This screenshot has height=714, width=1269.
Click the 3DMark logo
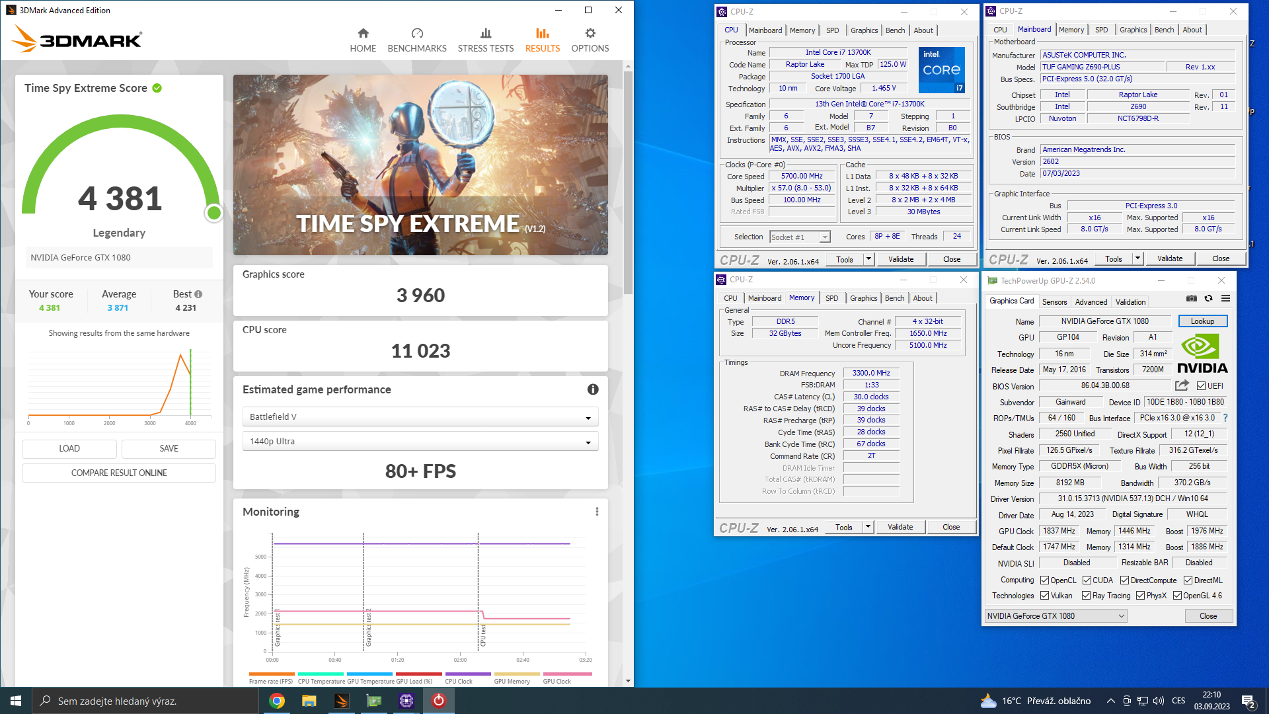77,39
